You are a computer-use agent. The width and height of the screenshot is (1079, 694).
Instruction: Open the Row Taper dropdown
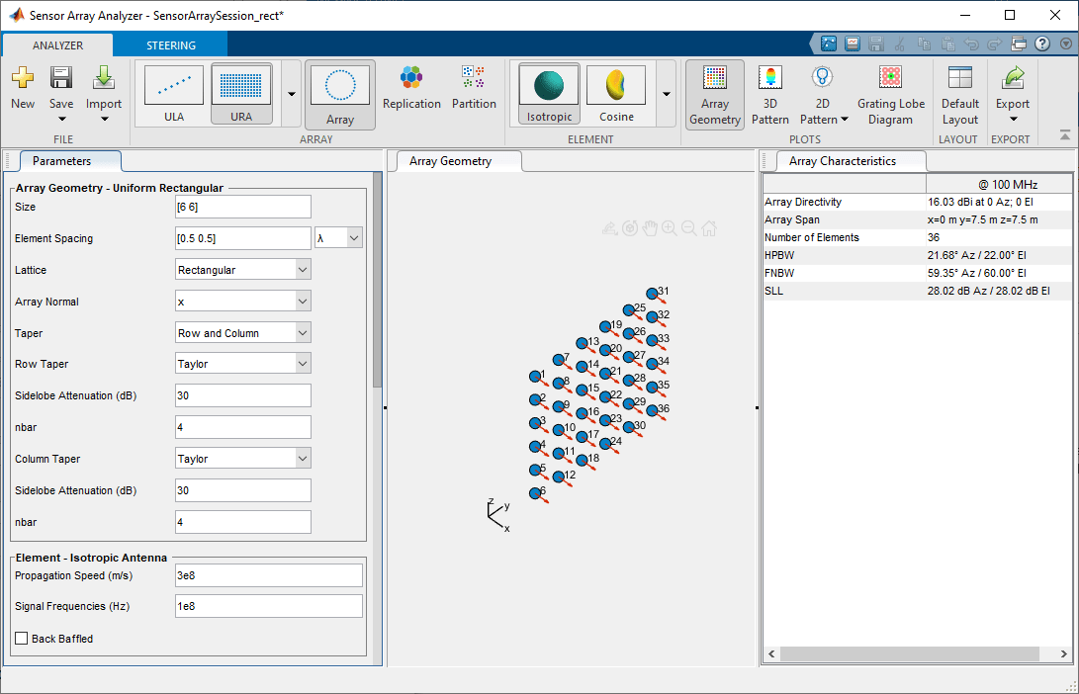pyautogui.click(x=242, y=363)
